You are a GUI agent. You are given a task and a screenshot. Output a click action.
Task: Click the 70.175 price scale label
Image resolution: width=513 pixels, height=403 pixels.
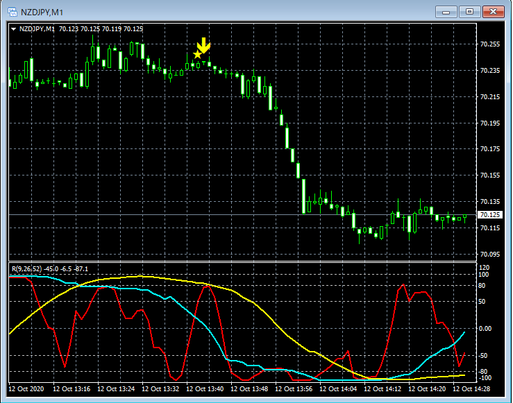tap(490, 149)
